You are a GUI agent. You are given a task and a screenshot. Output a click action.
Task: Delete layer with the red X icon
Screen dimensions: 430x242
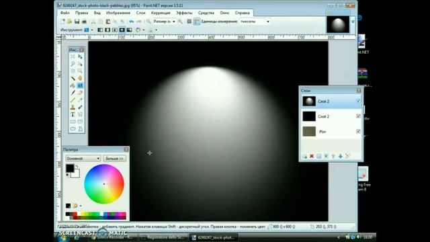pyautogui.click(x=312, y=156)
